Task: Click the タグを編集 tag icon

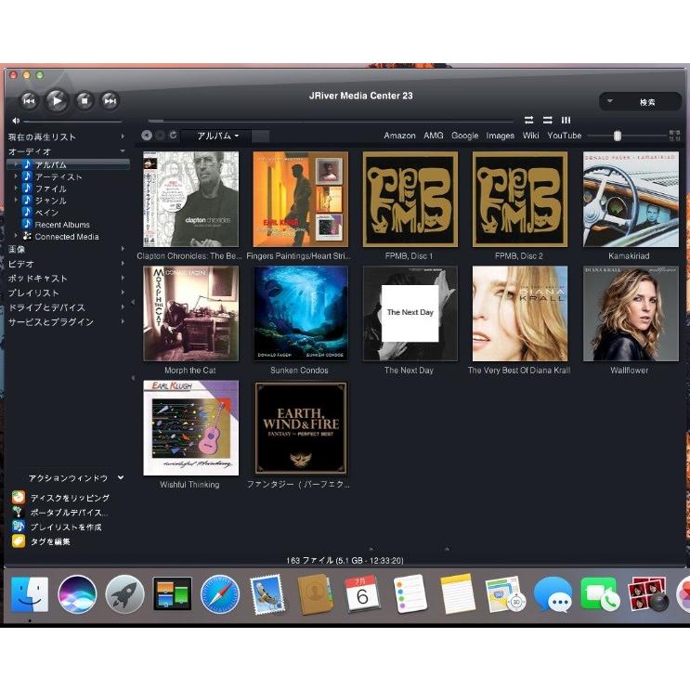Action: tap(19, 541)
